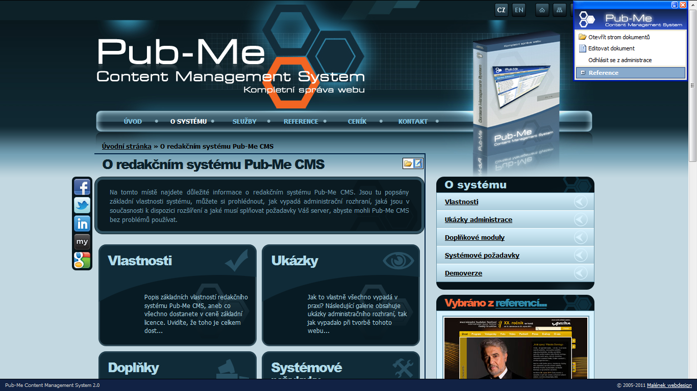Click eye icon on Ukázky card

[x=399, y=261]
